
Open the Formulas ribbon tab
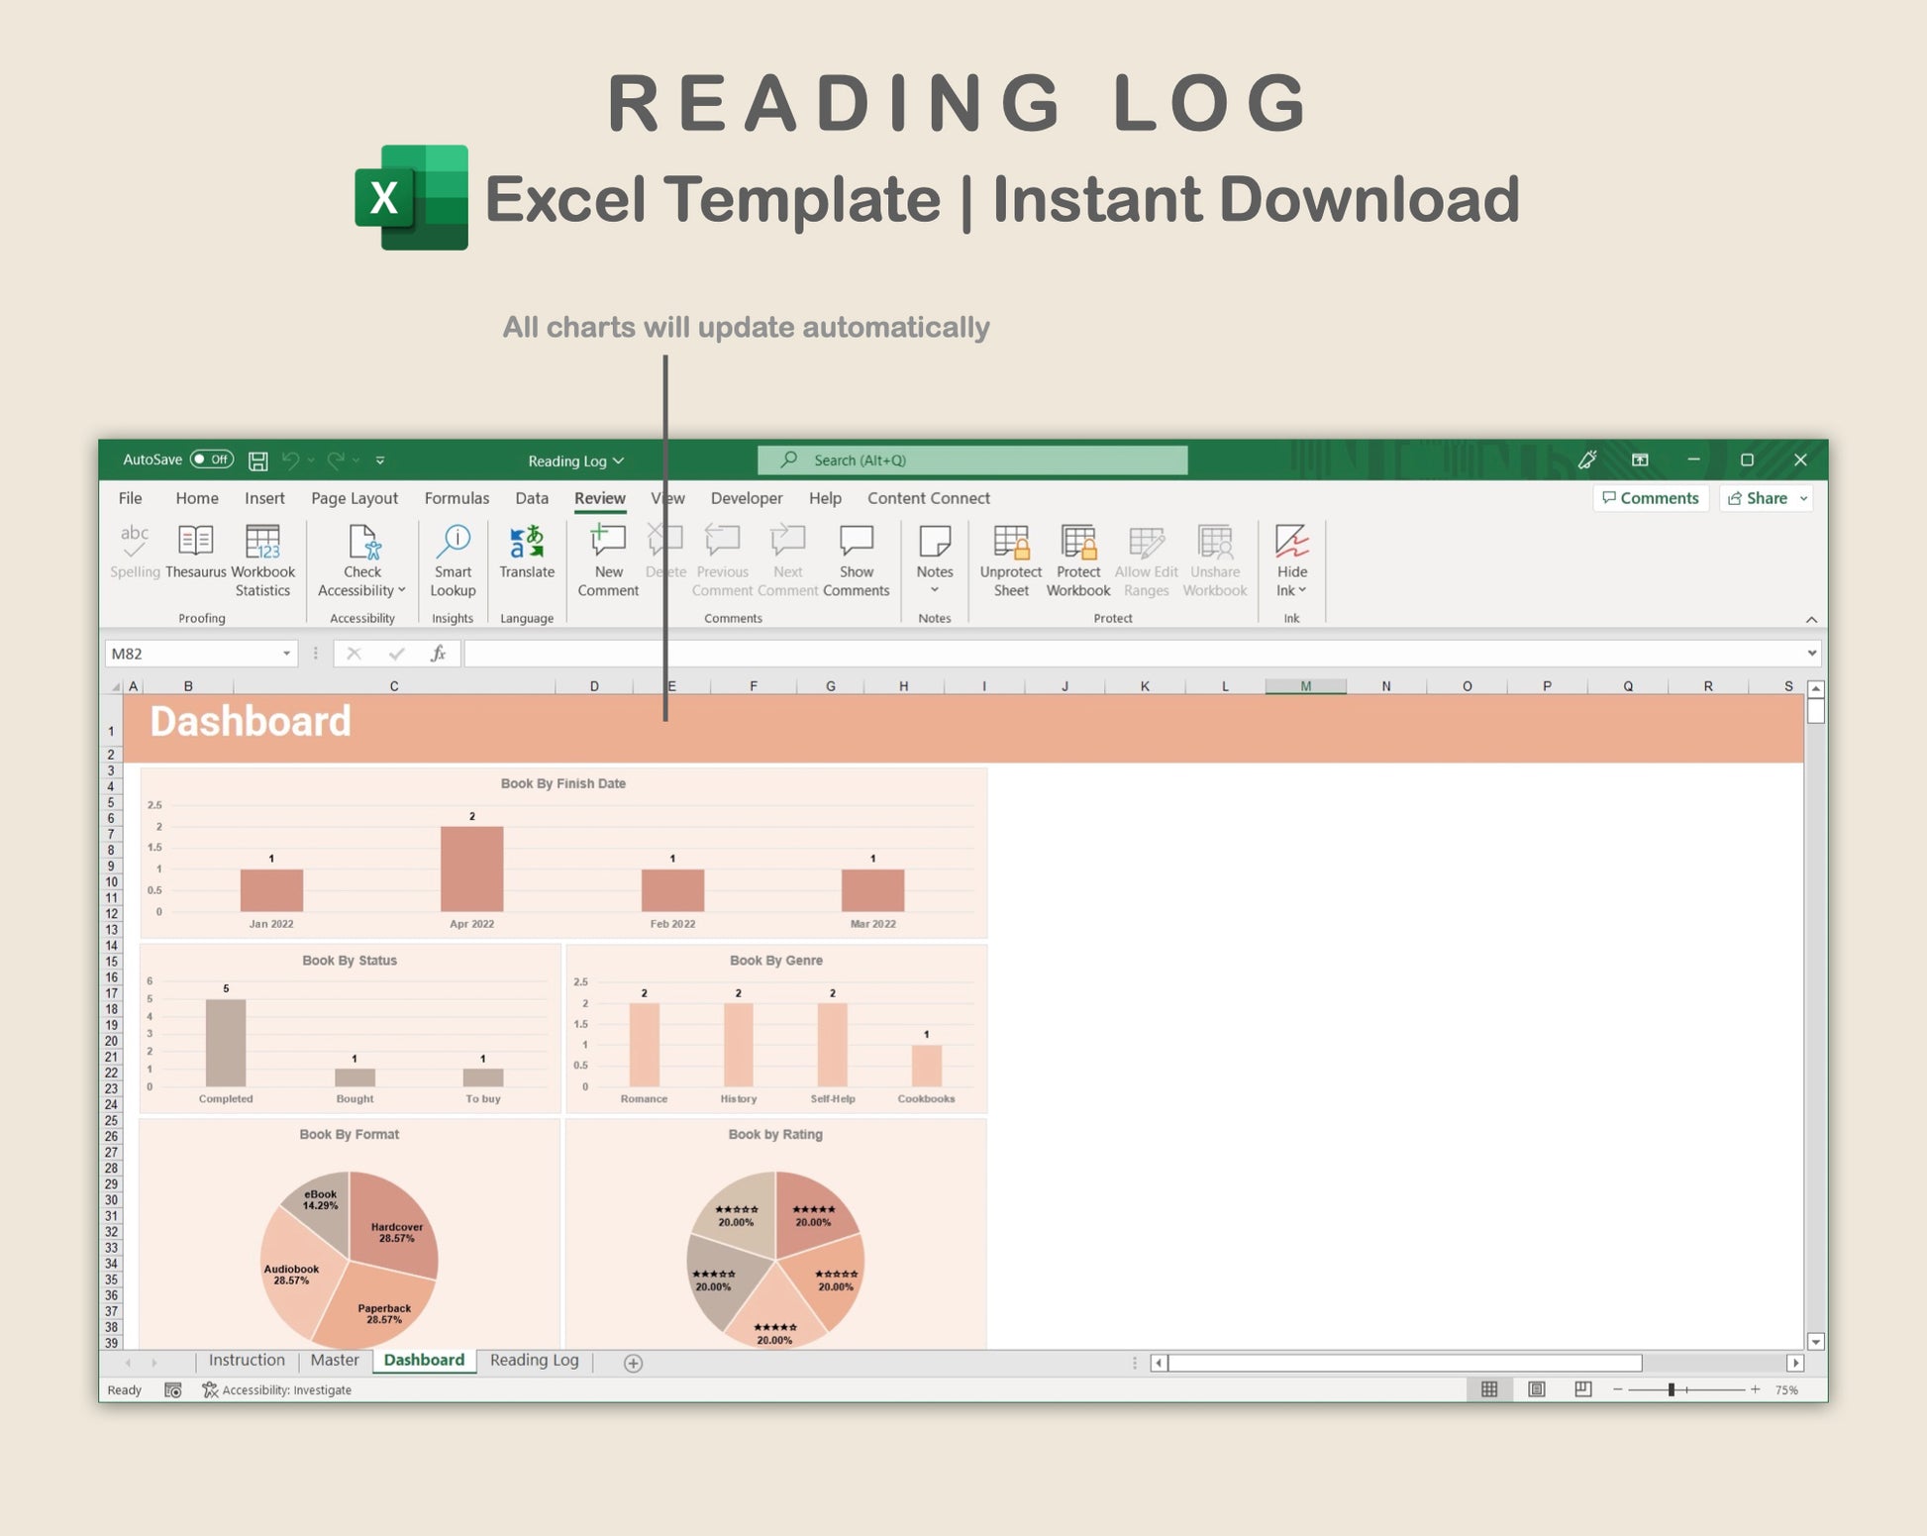click(456, 498)
